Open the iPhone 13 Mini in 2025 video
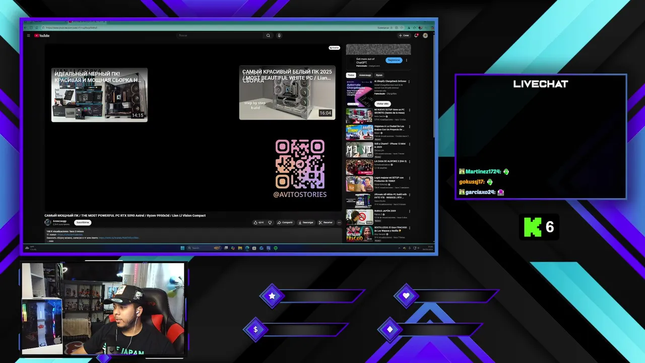The height and width of the screenshot is (363, 645). point(359,150)
